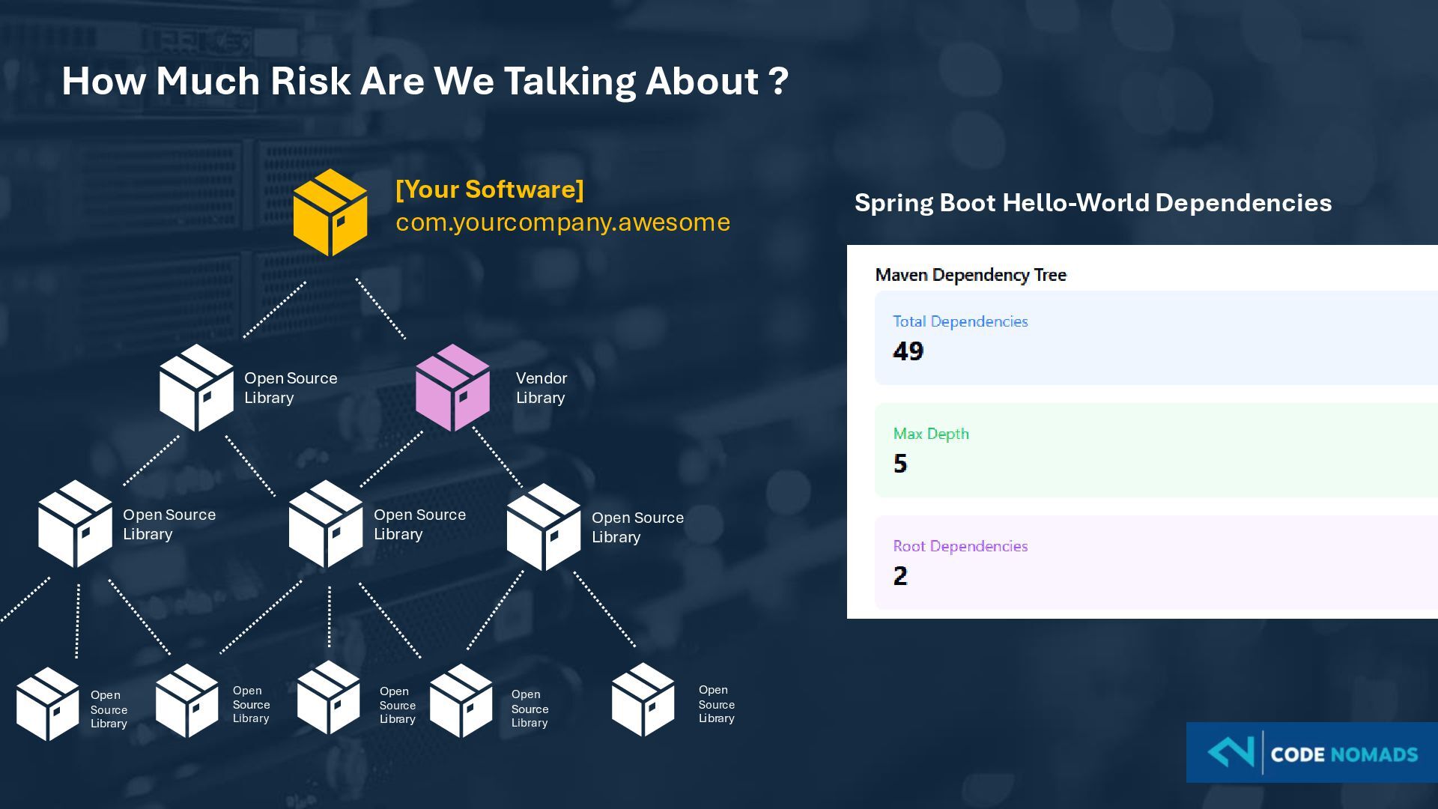
Task: Select the green Max Depth card
Action: click(1156, 450)
